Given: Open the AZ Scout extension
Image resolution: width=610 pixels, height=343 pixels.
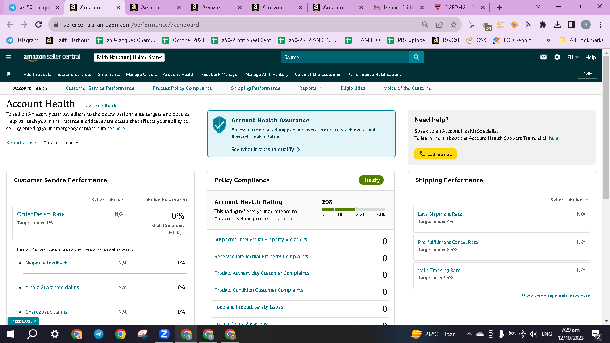Looking at the screenshot, I should (x=500, y=25).
